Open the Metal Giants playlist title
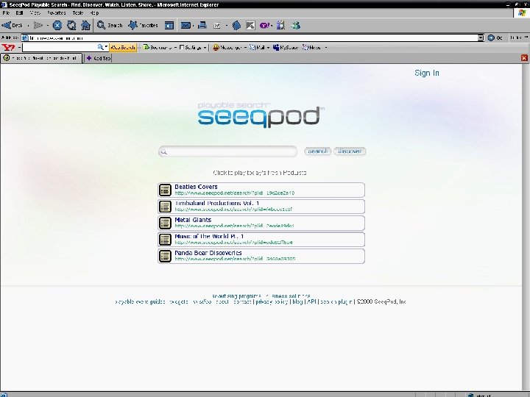Image resolution: width=530 pixels, height=397 pixels. click(x=193, y=220)
